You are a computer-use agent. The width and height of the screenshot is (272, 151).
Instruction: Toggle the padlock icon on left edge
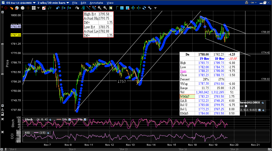tap(2, 114)
